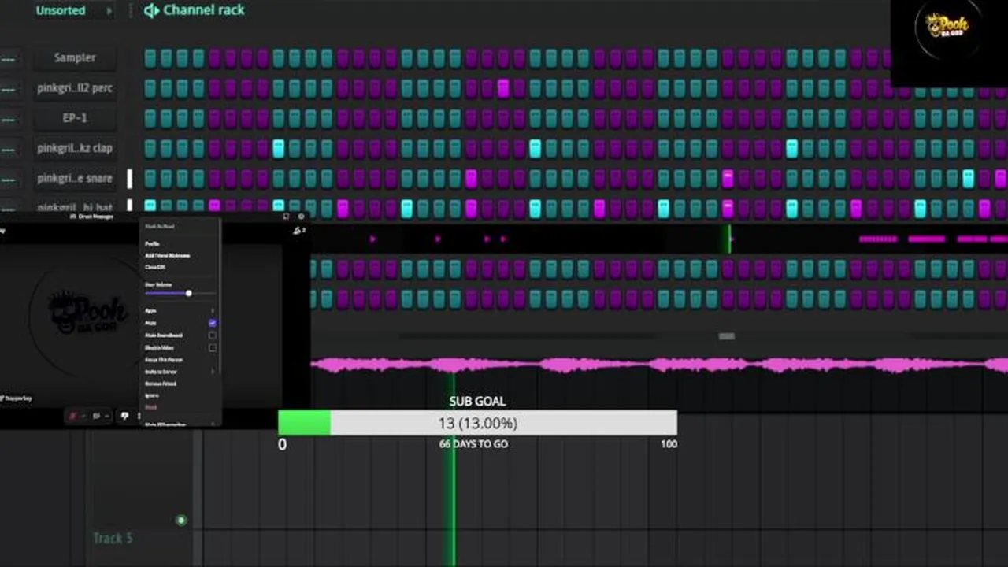
Task: Select the pinkgri..e snare channel
Action: [x=75, y=178]
